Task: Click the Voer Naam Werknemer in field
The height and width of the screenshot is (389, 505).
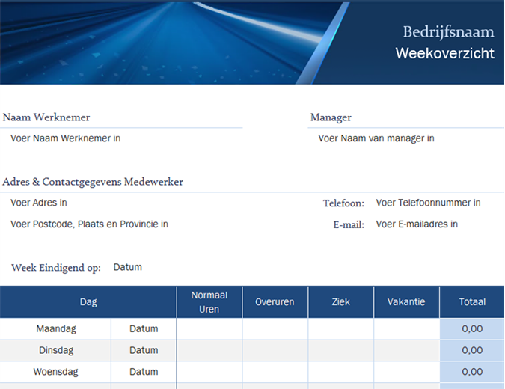Action: pyautogui.click(x=66, y=138)
